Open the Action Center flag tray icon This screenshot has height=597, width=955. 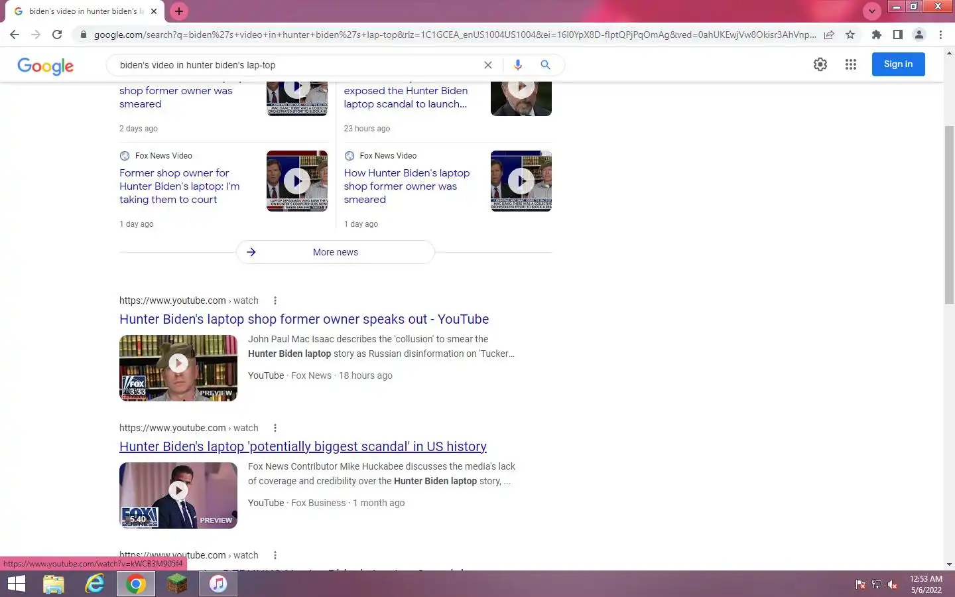click(861, 584)
